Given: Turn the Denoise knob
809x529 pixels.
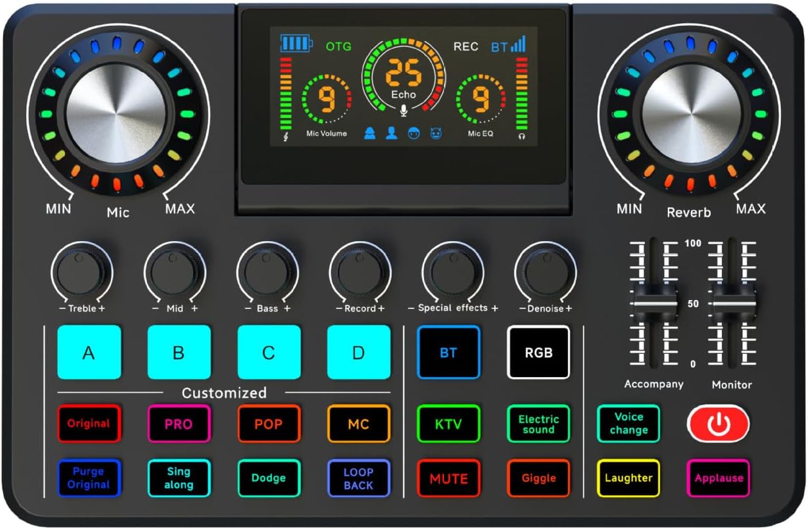Looking at the screenshot, I should [544, 274].
